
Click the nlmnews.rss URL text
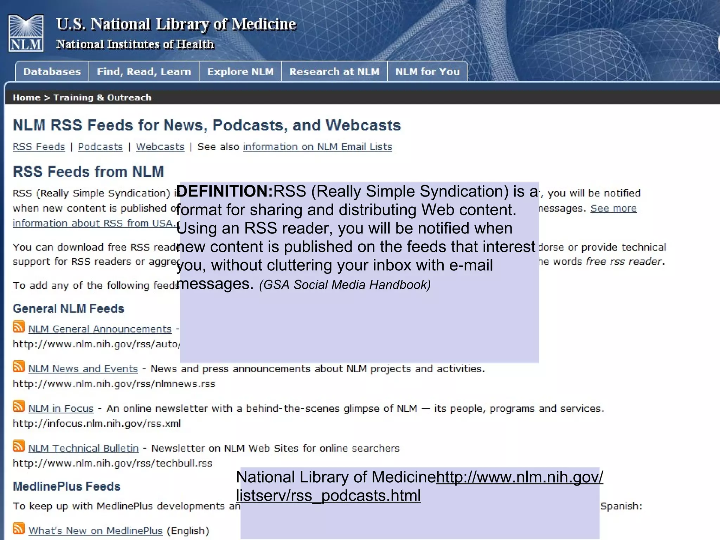(114, 384)
